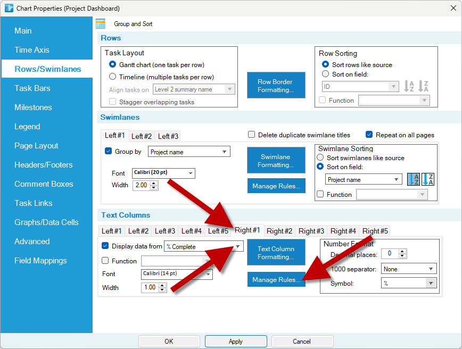Enable Stagger overlapping tasks checkbox
Viewport: 462px width, 349px height.
tap(112, 102)
